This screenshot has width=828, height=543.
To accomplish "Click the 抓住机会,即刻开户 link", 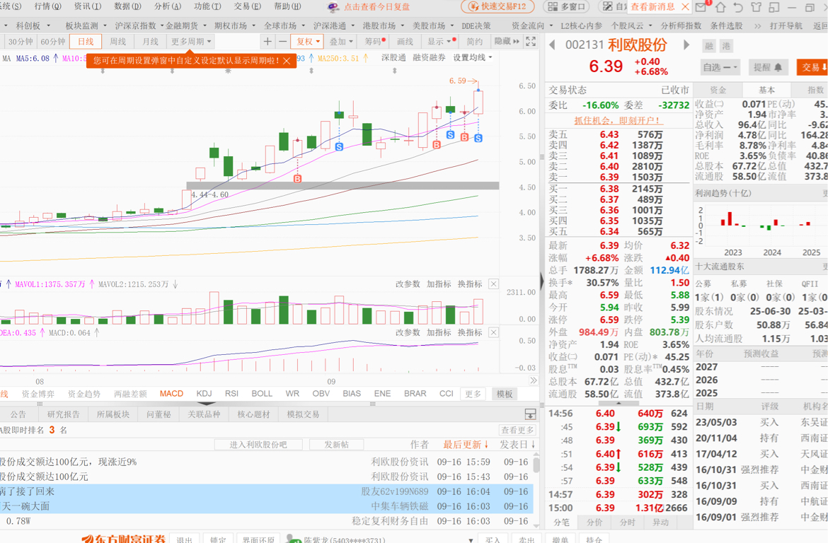I will (x=618, y=120).
